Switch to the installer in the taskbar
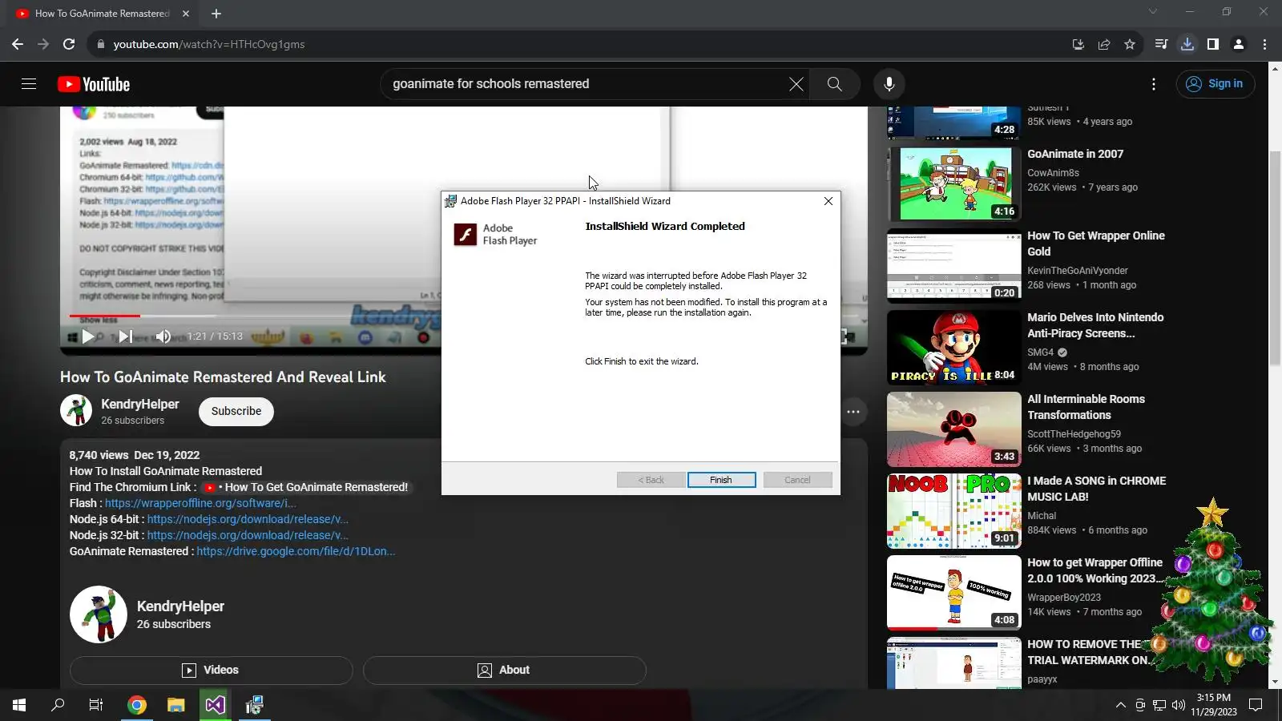The image size is (1282, 721). pos(255,705)
